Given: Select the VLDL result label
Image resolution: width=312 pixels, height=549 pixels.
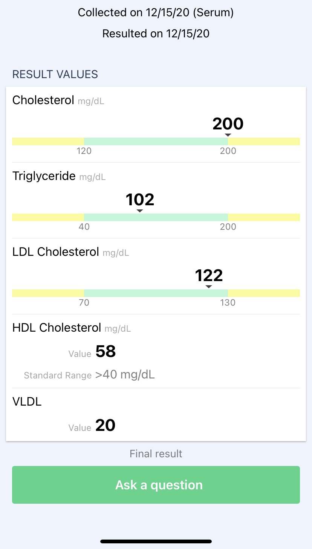Looking at the screenshot, I should point(27,402).
